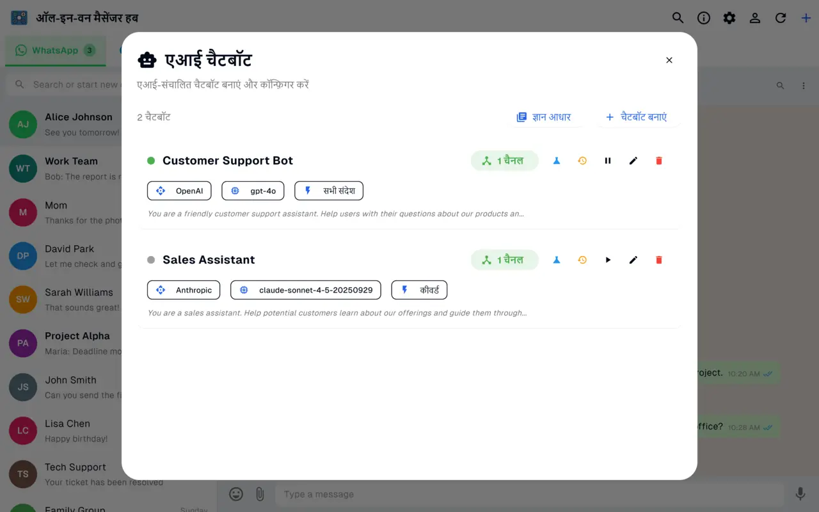Click the OpenAI provider chip
Viewport: 819px width, 512px height.
pyautogui.click(x=179, y=191)
